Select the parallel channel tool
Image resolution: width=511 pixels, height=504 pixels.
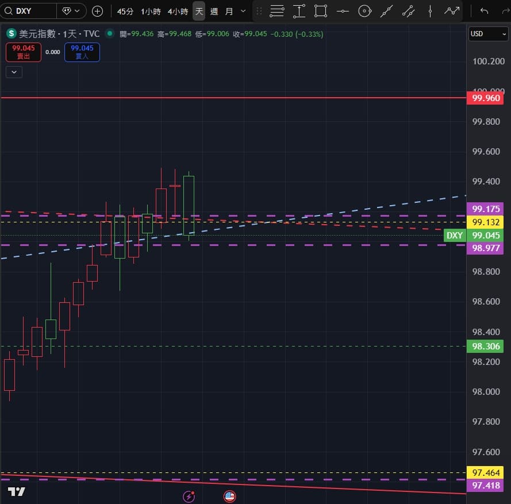(x=408, y=11)
